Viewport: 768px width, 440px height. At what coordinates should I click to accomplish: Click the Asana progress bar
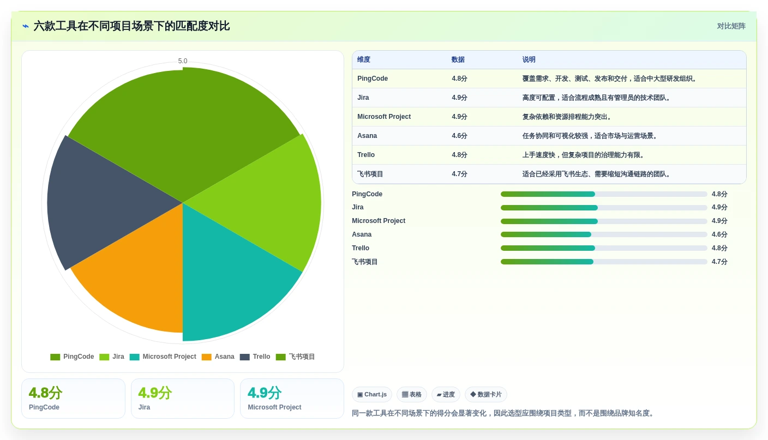604,234
